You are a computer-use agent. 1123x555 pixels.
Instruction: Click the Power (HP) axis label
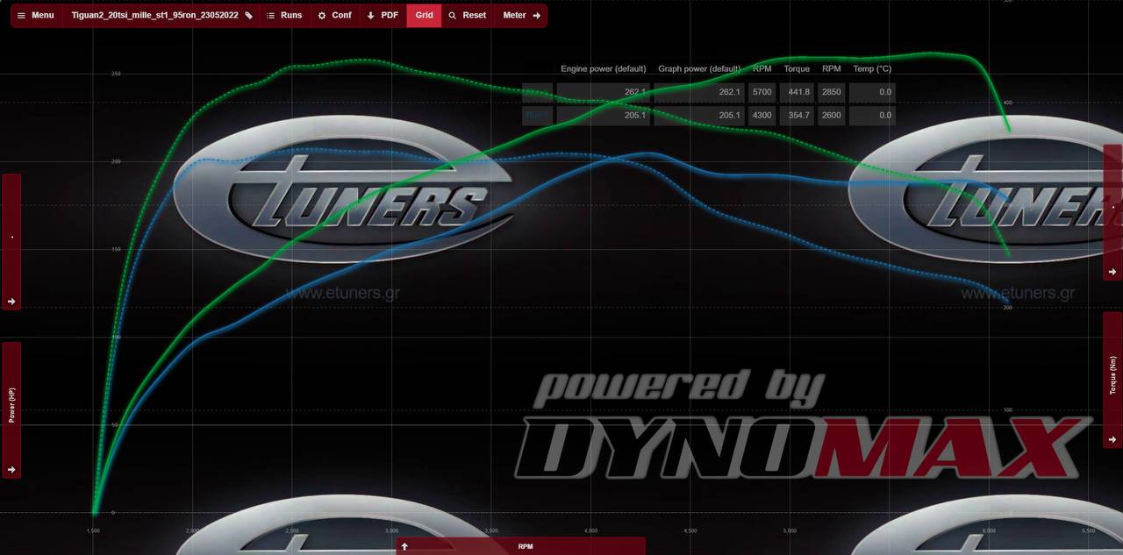(x=12, y=407)
